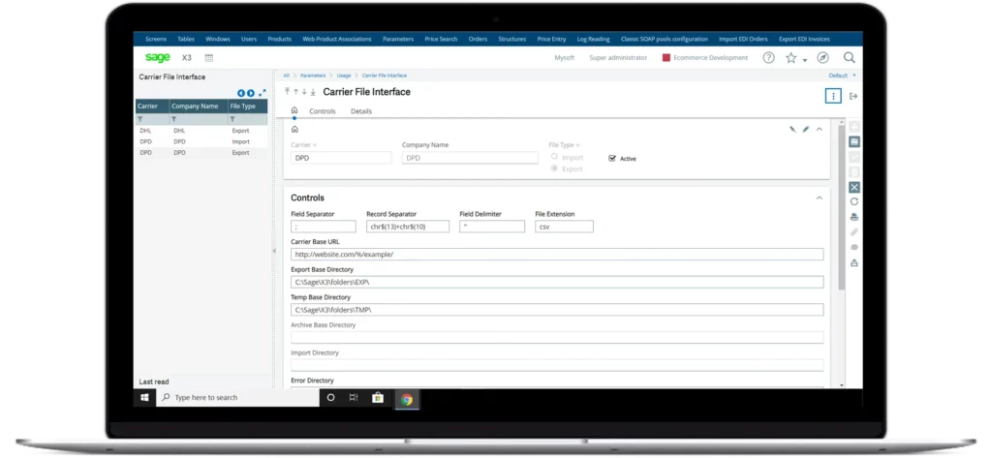Go to previous list page arrow
992x458 pixels.
point(241,93)
